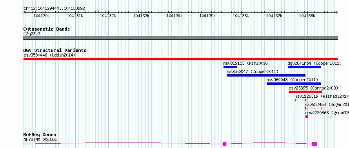Click the second magenta NFYB exon box
This screenshot has width=349, height=148.
tap(314, 144)
